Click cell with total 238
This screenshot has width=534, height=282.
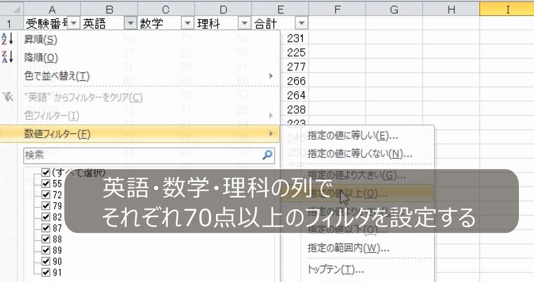pyautogui.click(x=295, y=110)
